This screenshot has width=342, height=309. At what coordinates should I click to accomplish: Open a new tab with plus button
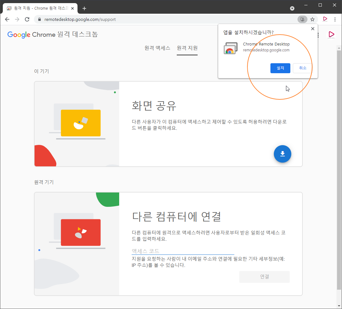point(84,8)
